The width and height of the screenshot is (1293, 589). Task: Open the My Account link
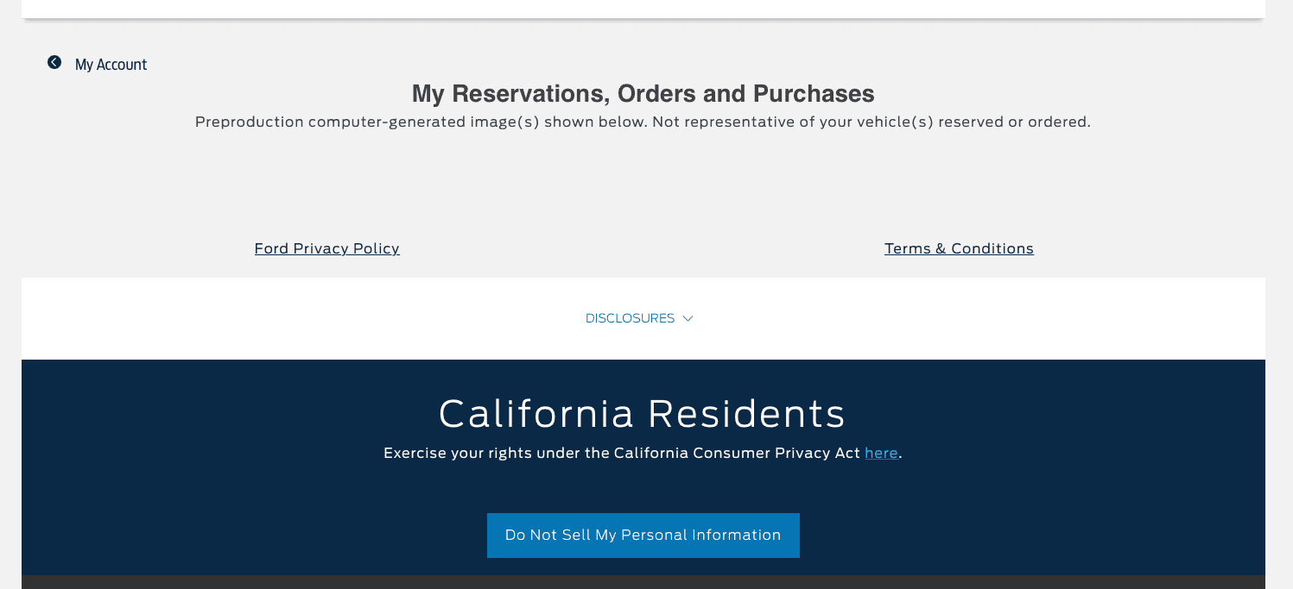(x=111, y=65)
